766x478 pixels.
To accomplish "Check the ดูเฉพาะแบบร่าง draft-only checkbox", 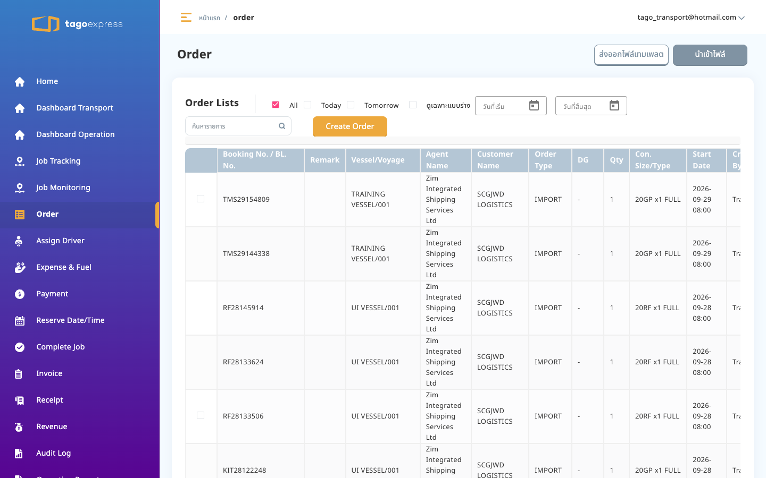I will click(413, 105).
